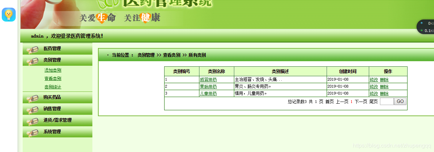Open the 儿童用药 category link
The width and height of the screenshot is (434, 152).
208,94
